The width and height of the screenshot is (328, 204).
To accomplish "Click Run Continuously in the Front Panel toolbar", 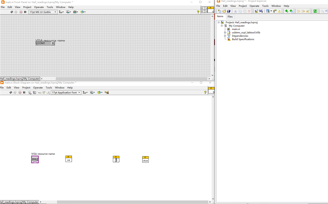I will (16, 12).
